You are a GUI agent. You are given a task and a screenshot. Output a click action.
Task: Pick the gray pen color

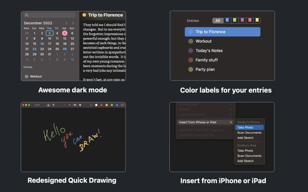click(x=91, y=105)
